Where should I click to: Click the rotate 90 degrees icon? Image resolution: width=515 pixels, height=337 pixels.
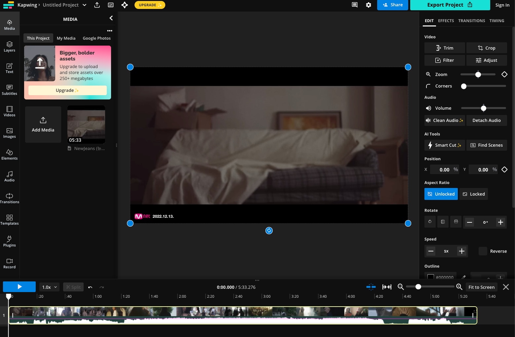pyautogui.click(x=430, y=222)
